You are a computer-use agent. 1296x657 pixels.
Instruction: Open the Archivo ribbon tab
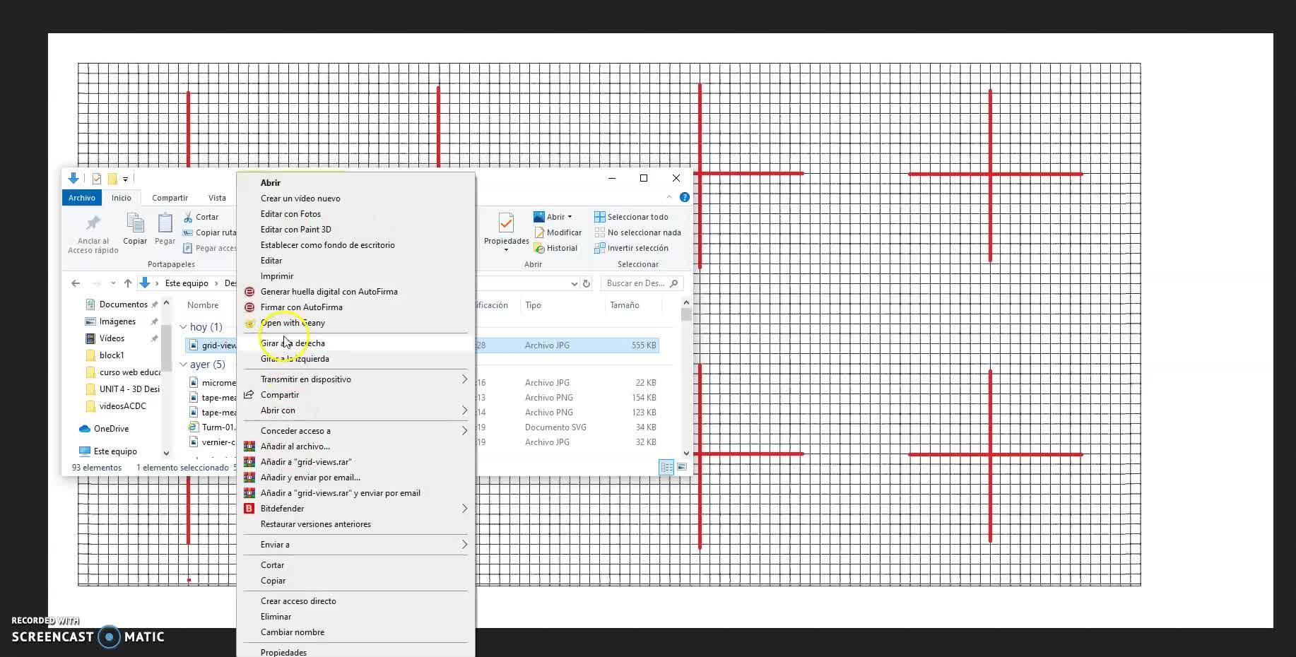(82, 198)
